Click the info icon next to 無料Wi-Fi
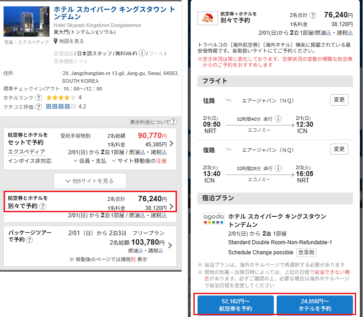 point(142,54)
